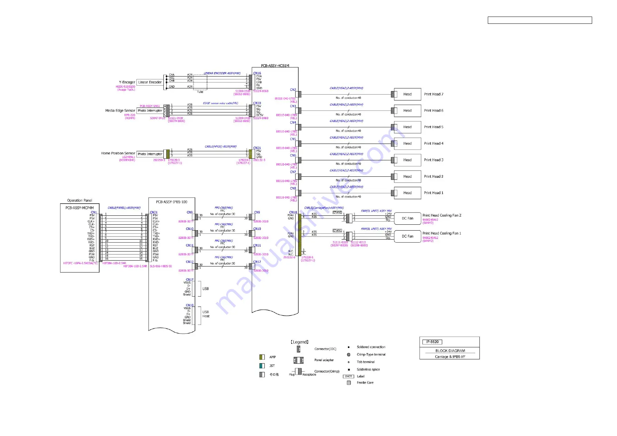
Task: Click the USB label
Action: (206, 289)
